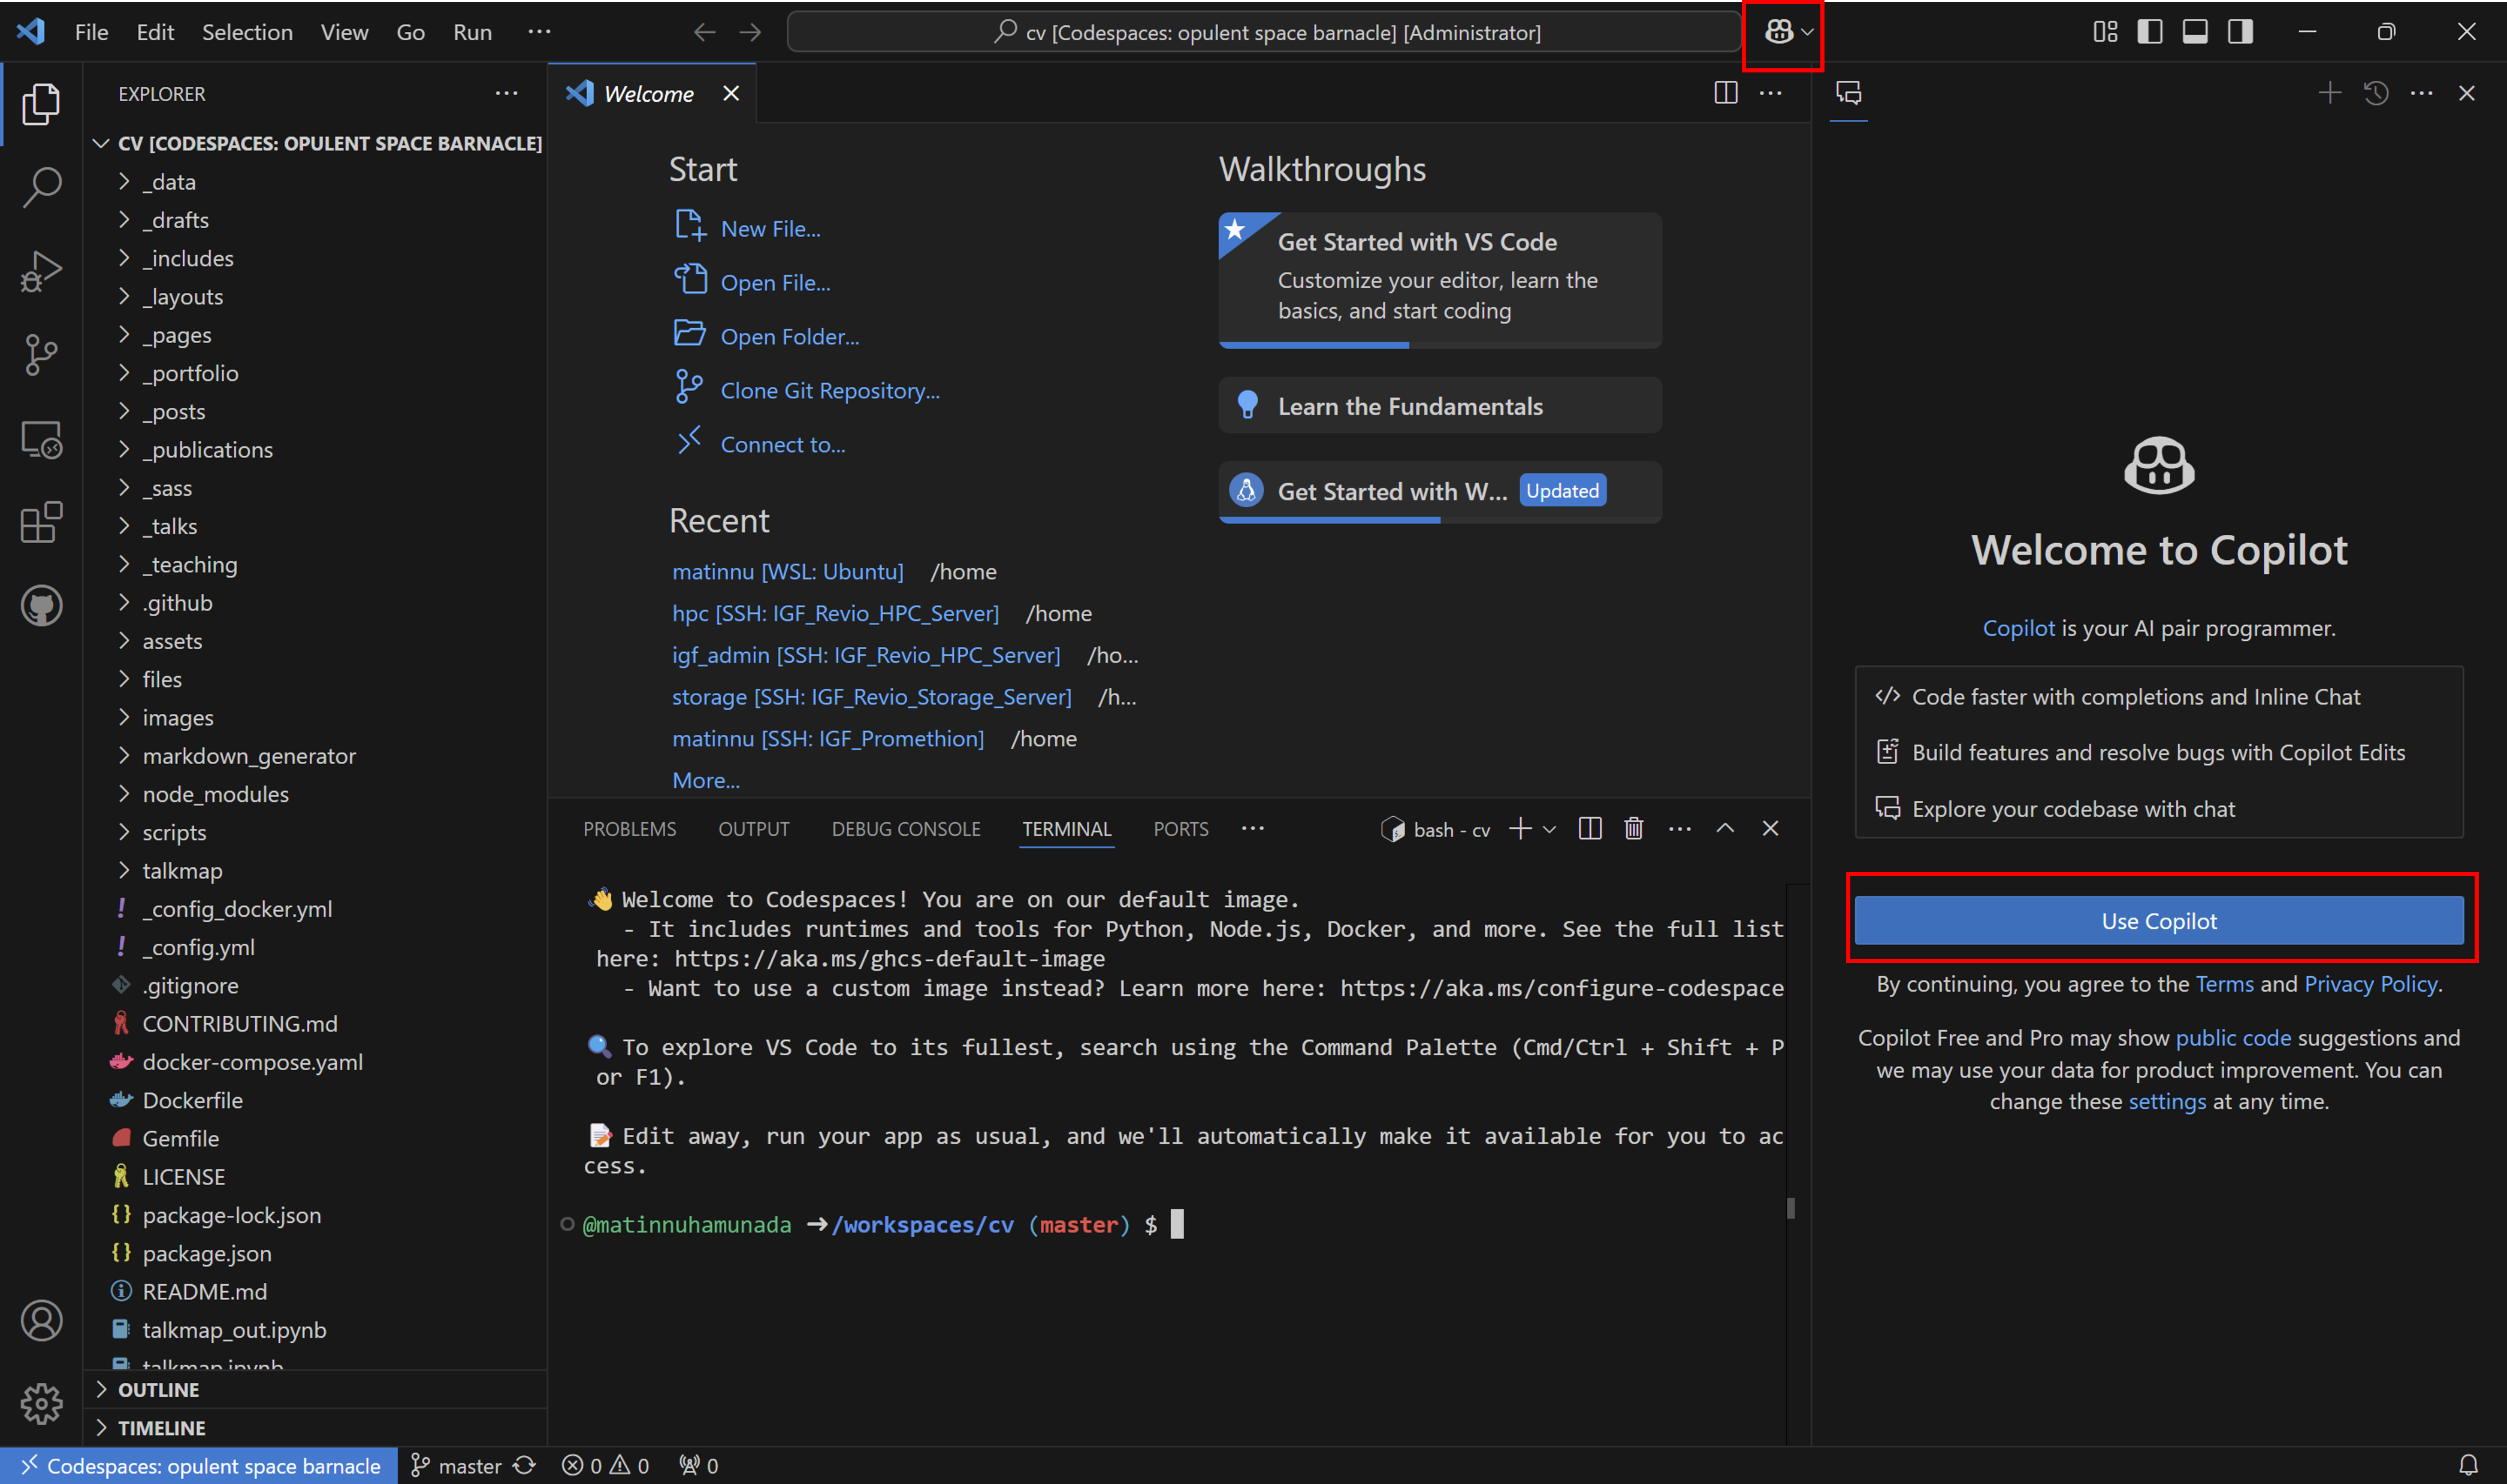
Task: Split the terminal pane
Action: click(x=1590, y=829)
